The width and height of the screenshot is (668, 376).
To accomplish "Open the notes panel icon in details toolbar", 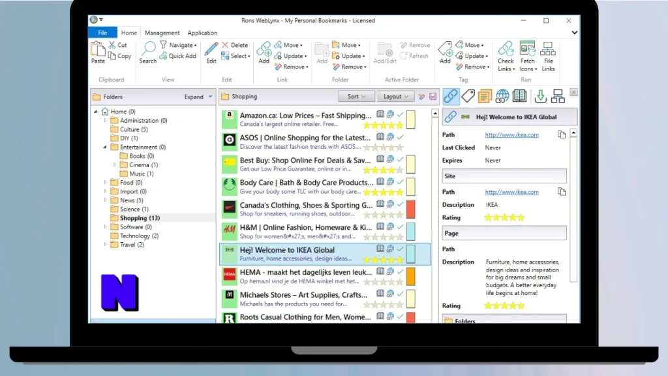I will [x=485, y=97].
